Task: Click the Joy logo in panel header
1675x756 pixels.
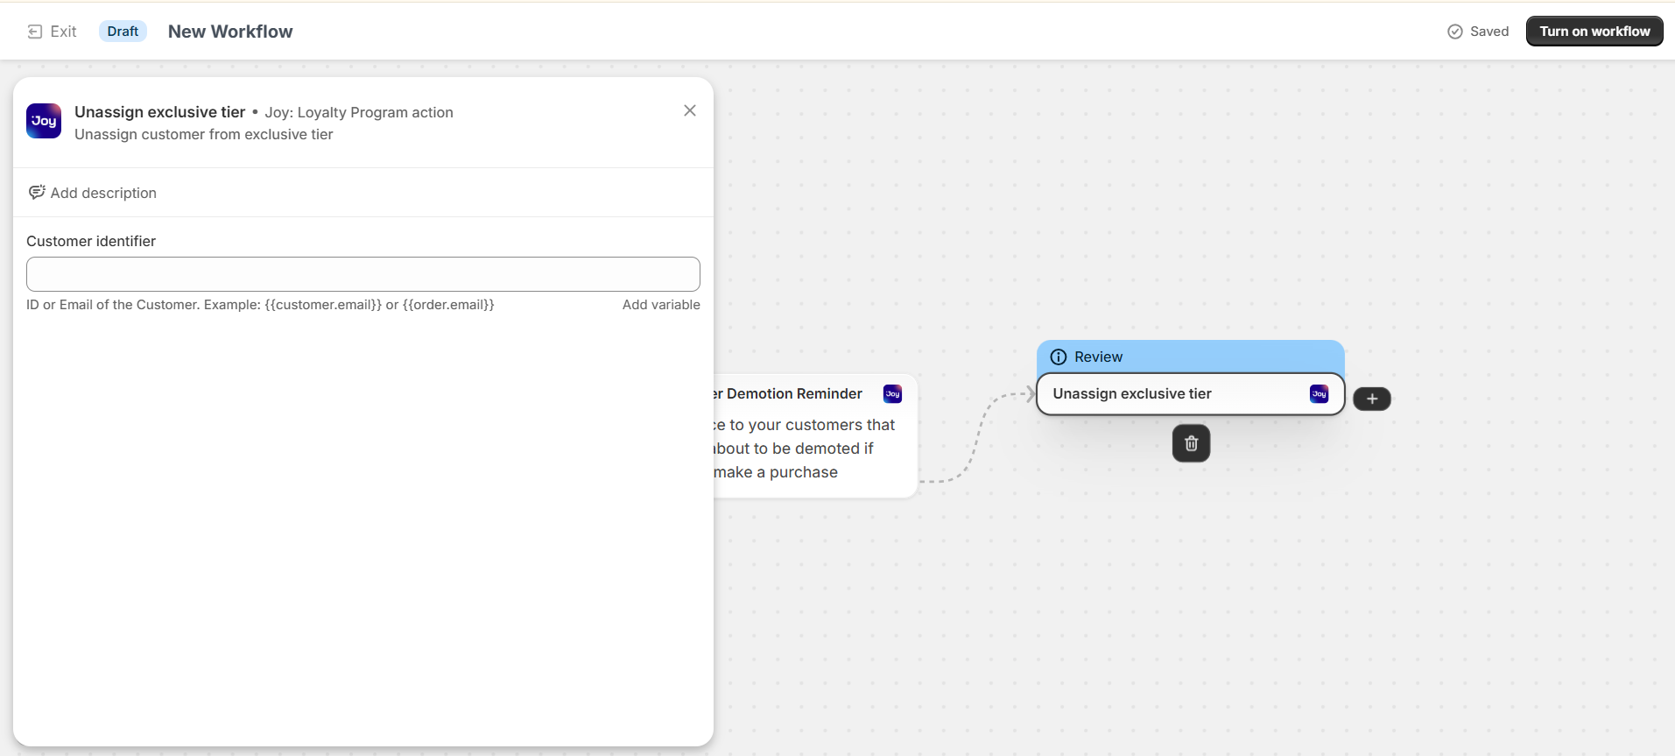Action: tap(44, 121)
